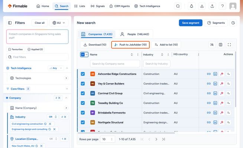This screenshot has width=243, height=148.
Task: Exclude New South Wales, AU filter
Action: [x=36, y=146]
